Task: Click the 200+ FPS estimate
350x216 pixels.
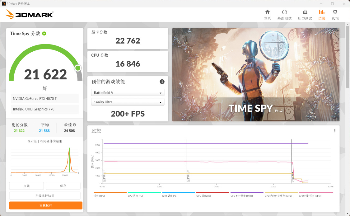Action: [x=128, y=114]
